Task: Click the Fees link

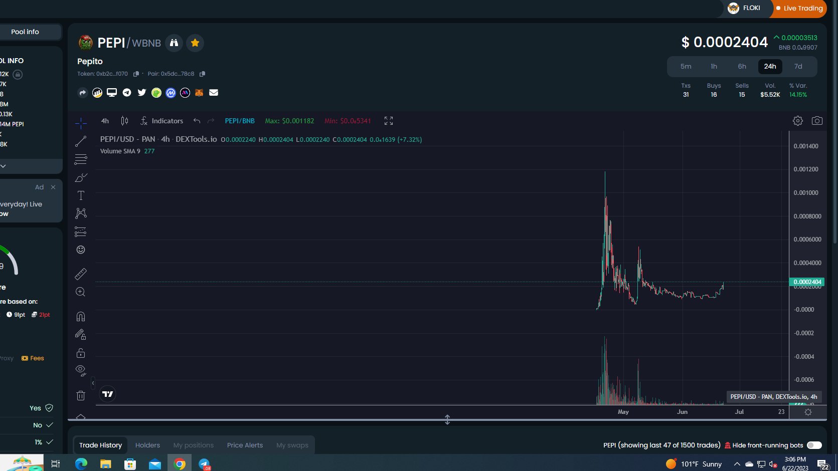Action: tap(33, 358)
